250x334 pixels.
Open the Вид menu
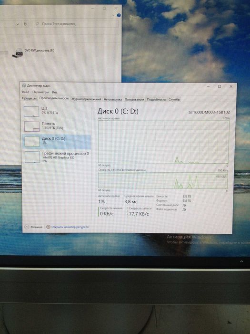55,92
